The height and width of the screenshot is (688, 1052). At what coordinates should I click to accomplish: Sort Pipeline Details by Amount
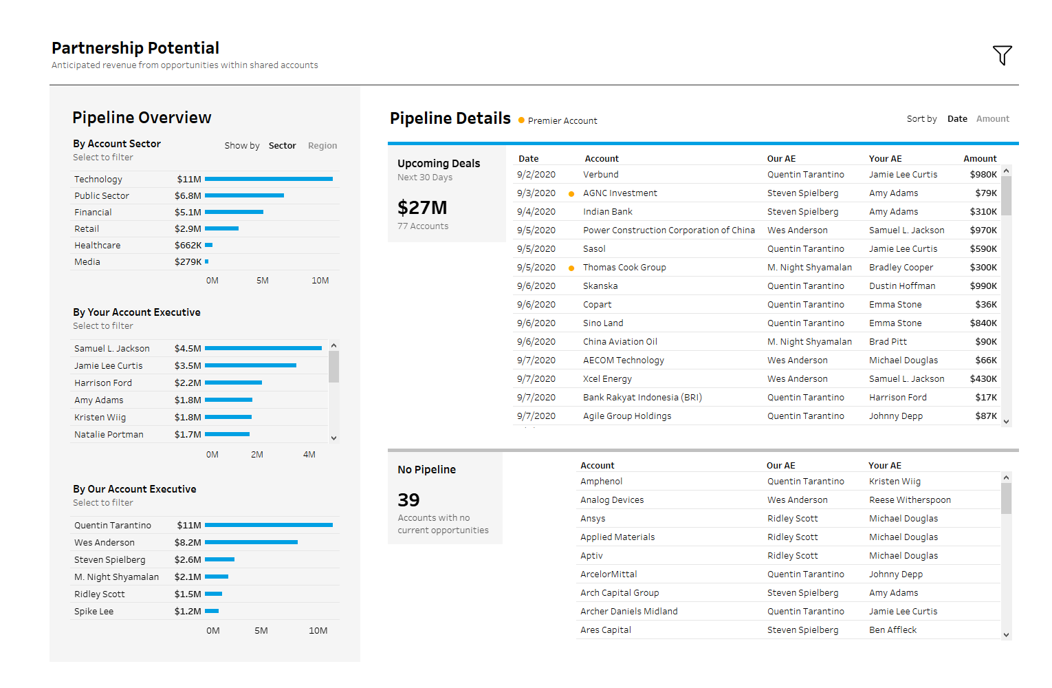993,118
